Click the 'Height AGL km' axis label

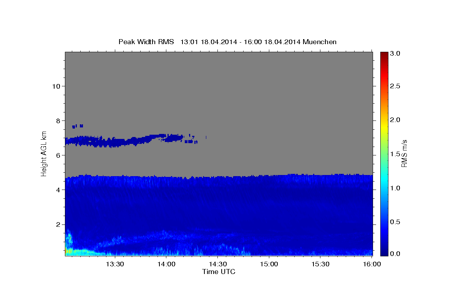(44, 153)
